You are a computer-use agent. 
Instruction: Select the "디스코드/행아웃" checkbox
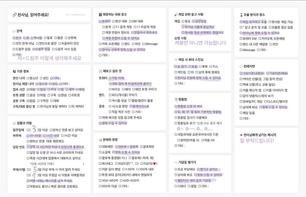tap(265, 101)
